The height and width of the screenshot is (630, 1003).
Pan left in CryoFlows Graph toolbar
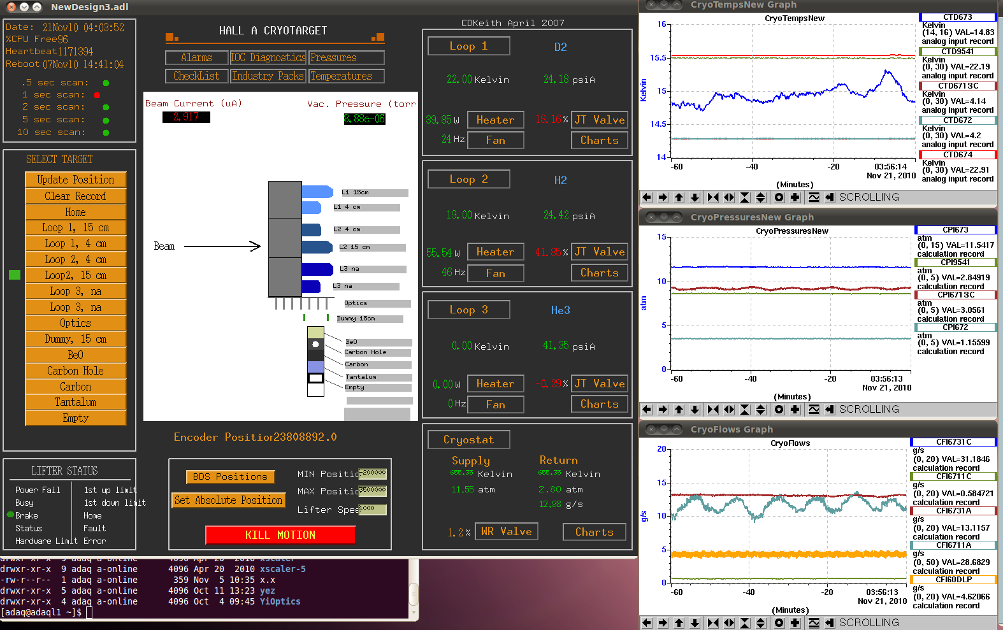647,623
